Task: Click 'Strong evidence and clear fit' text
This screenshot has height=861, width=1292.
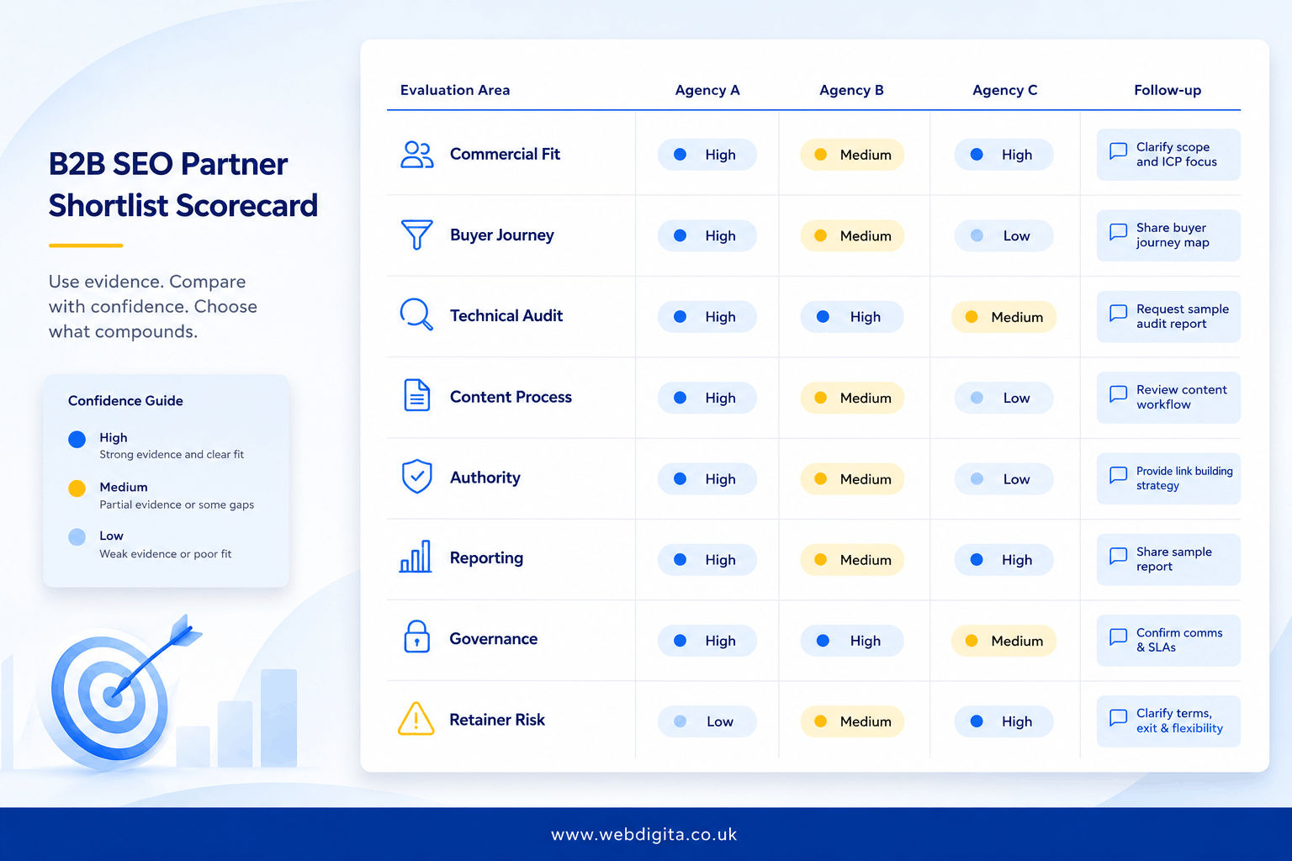Action: click(172, 455)
